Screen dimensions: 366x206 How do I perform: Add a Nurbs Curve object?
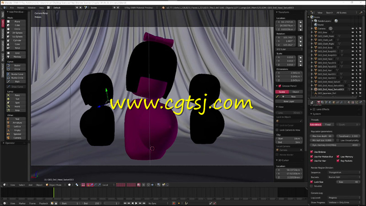[16, 74]
